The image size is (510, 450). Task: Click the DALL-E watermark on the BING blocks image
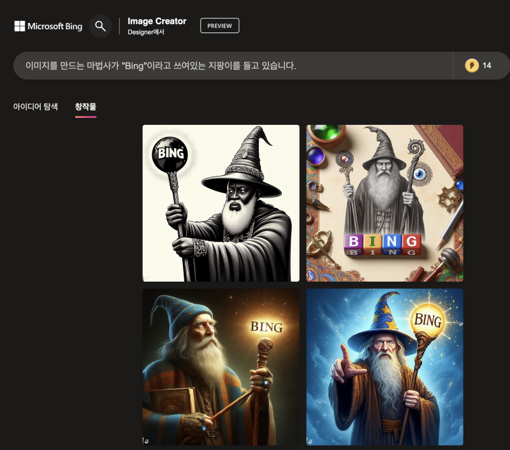coord(312,275)
